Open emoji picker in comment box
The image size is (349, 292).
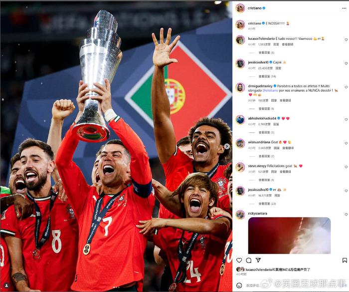[x=239, y=286]
